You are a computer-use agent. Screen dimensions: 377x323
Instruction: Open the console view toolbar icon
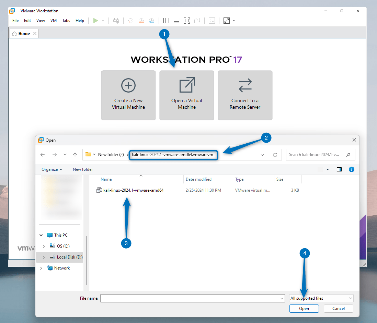tap(212, 21)
